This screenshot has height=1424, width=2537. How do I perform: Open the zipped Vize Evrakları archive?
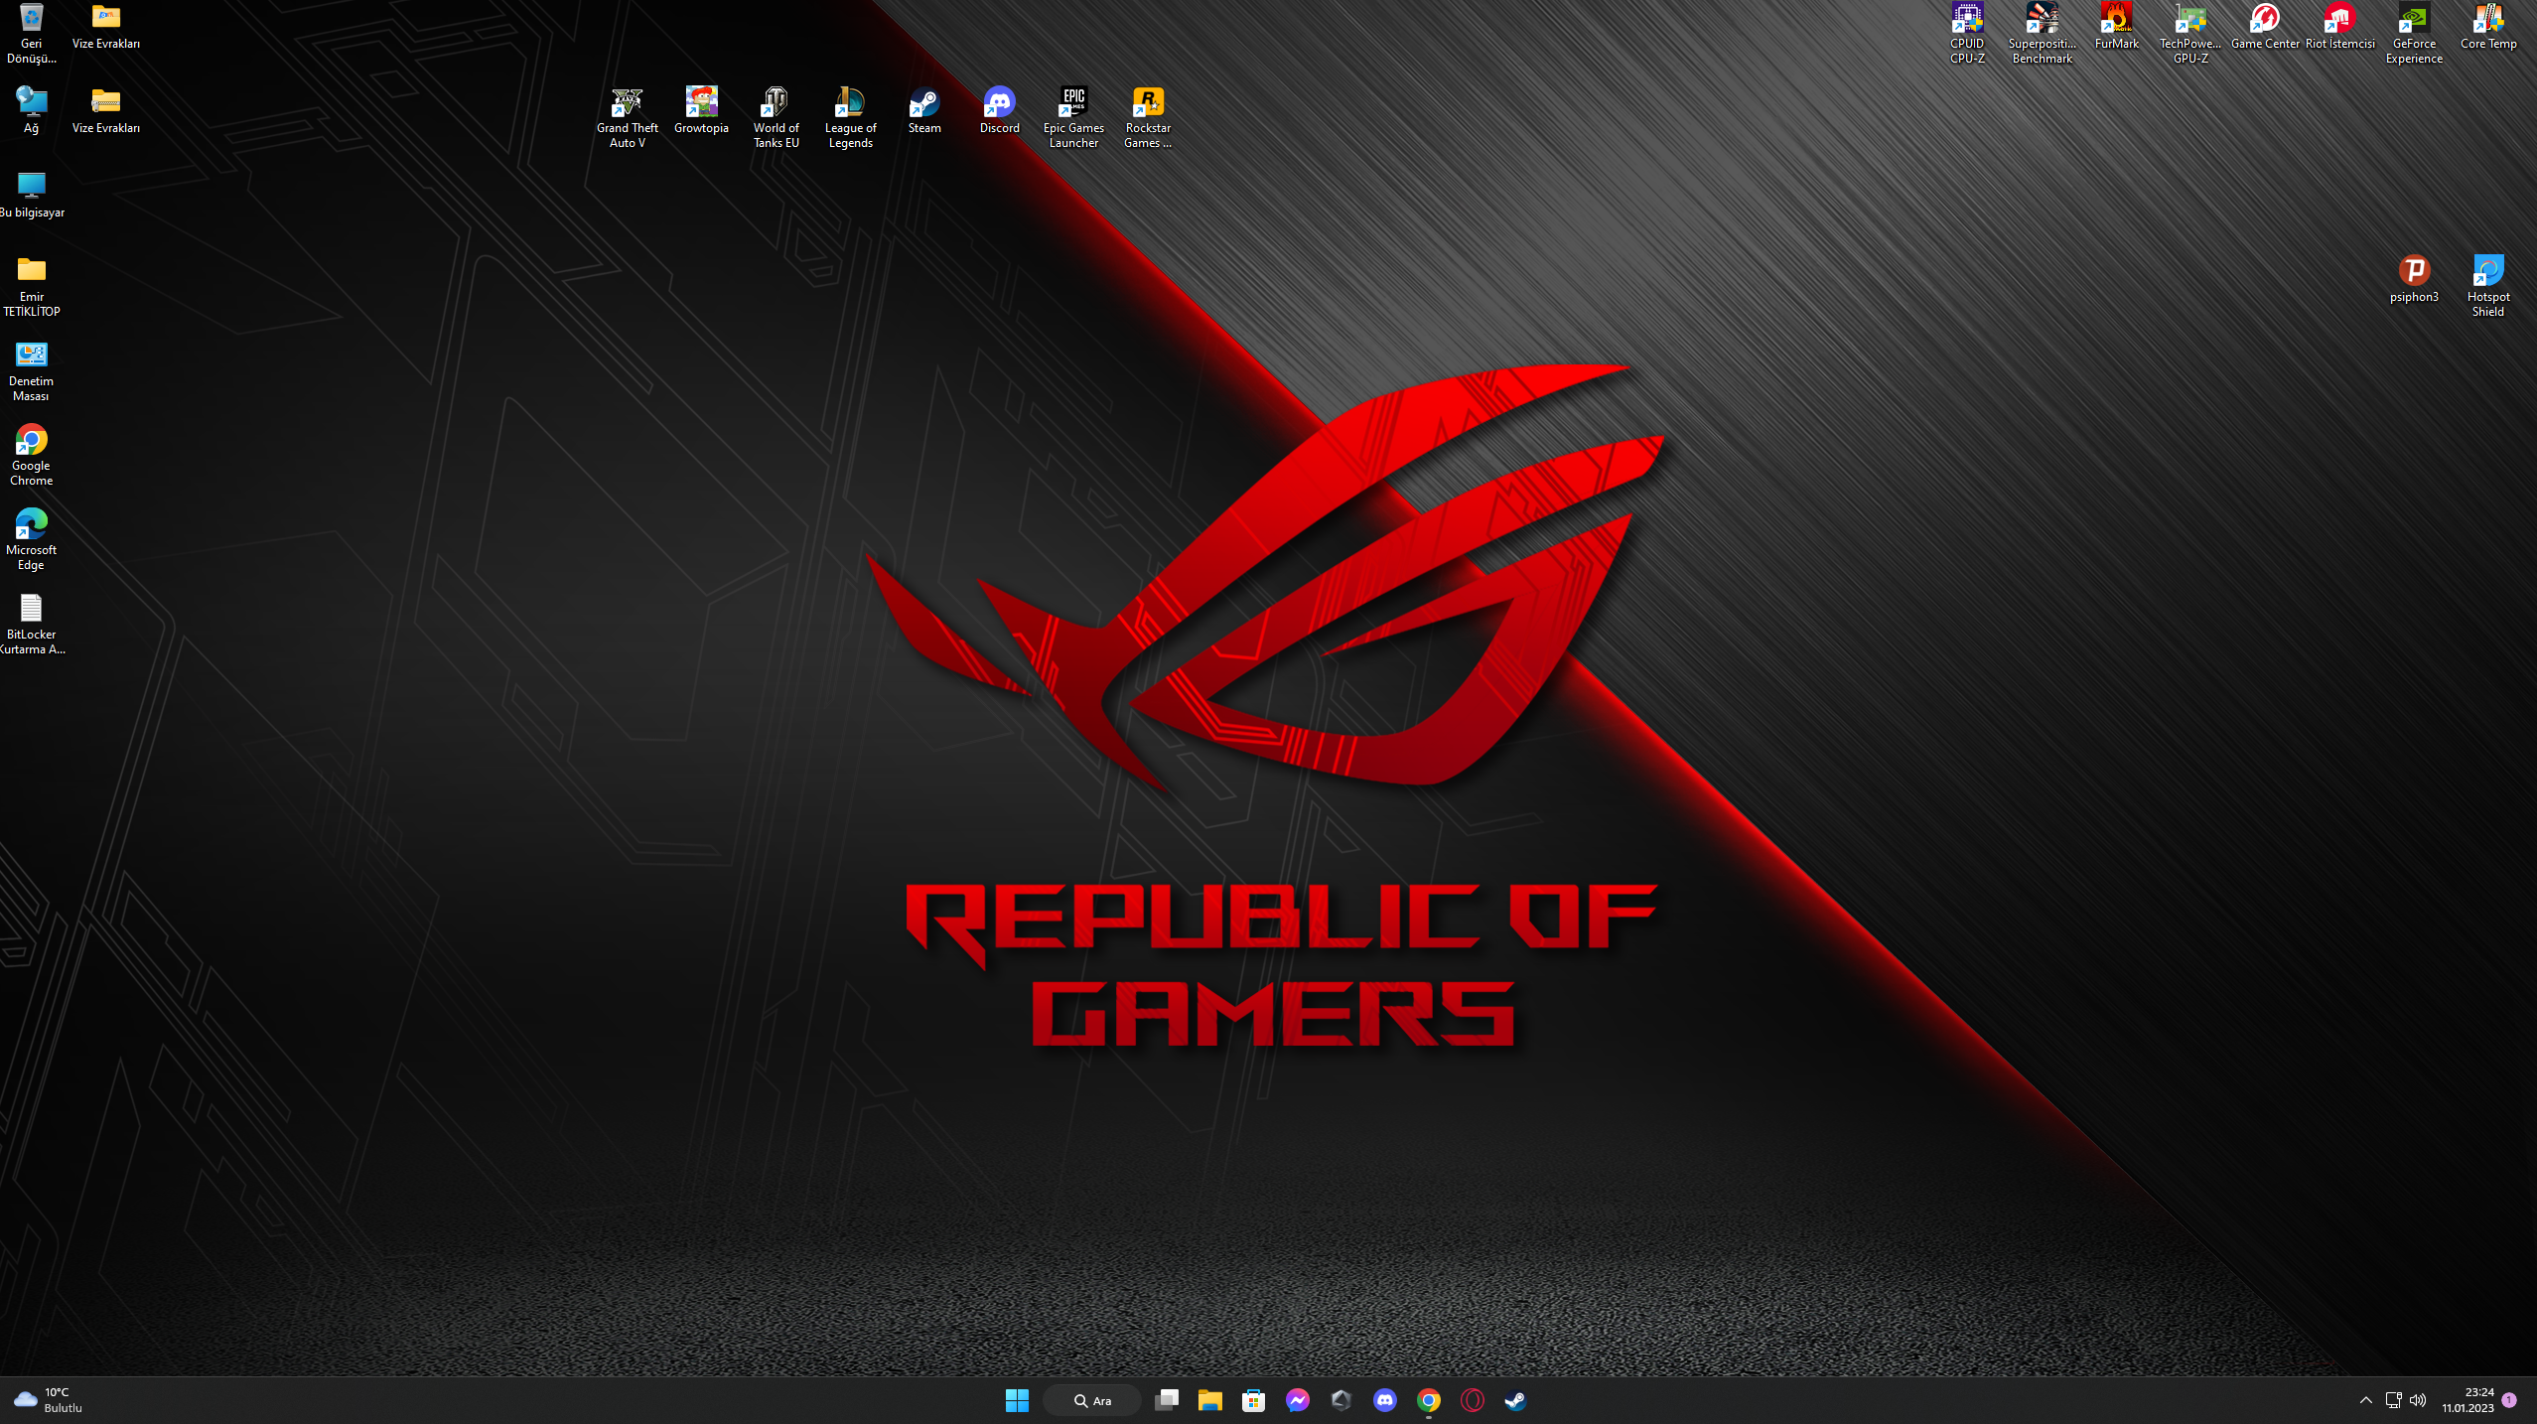[105, 110]
